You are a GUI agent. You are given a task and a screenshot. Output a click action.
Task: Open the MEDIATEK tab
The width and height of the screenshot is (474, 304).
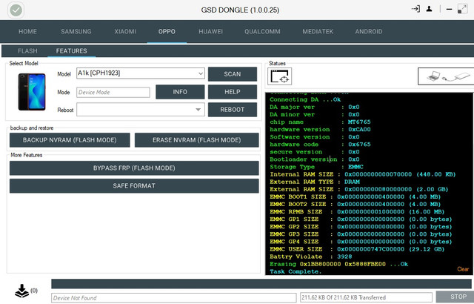coord(318,32)
